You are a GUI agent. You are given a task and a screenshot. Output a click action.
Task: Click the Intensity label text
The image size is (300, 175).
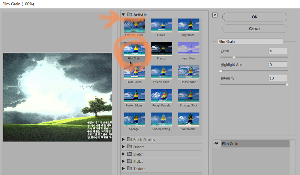[x=227, y=78]
